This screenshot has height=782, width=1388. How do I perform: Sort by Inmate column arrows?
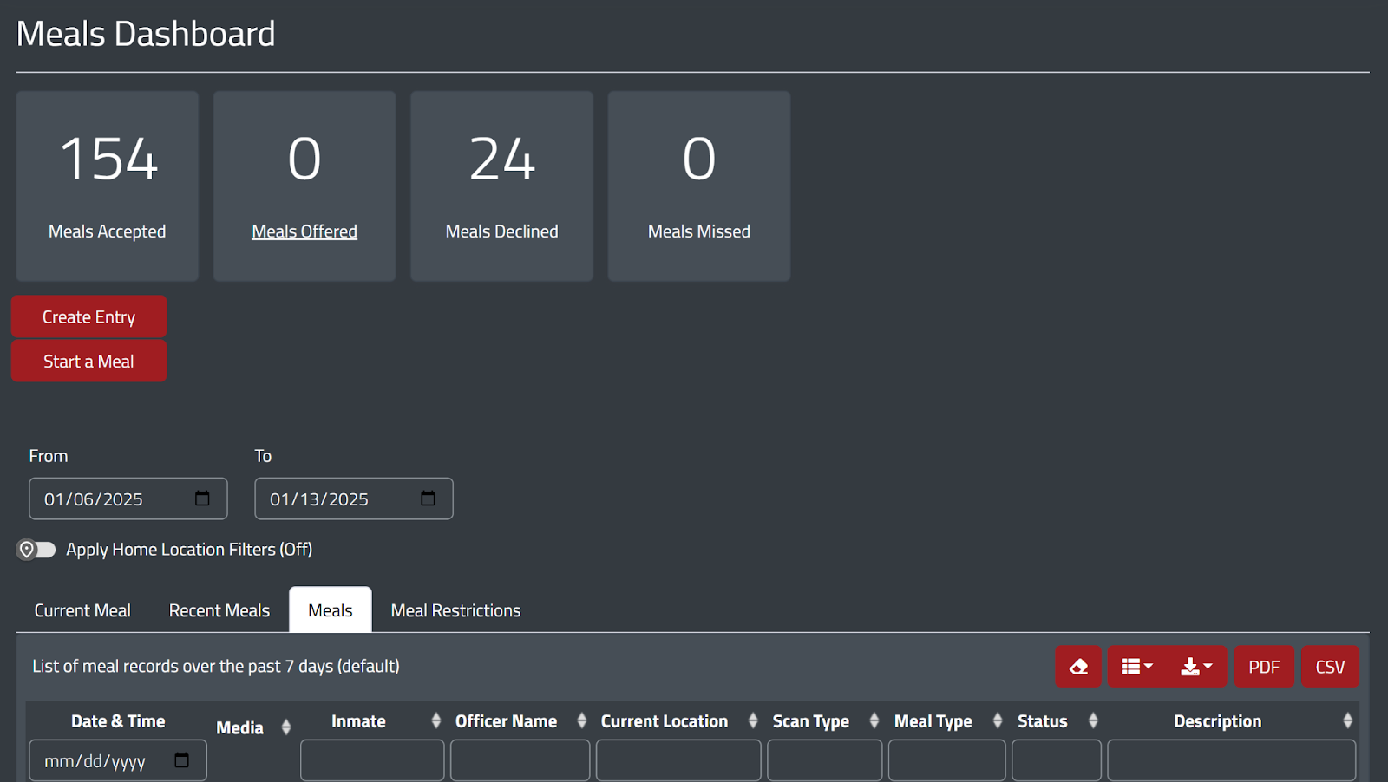pos(435,720)
